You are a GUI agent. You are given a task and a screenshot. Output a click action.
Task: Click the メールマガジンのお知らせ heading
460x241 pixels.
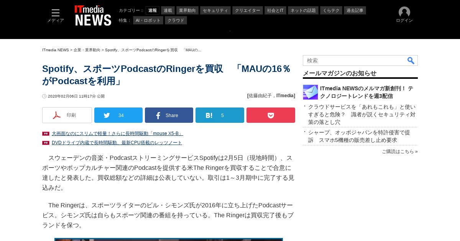[340, 73]
